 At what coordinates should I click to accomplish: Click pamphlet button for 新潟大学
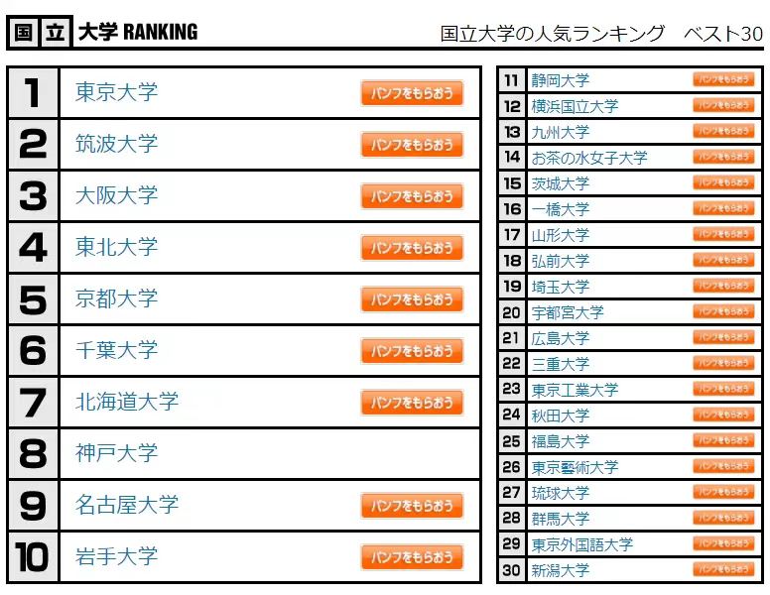pos(723,569)
